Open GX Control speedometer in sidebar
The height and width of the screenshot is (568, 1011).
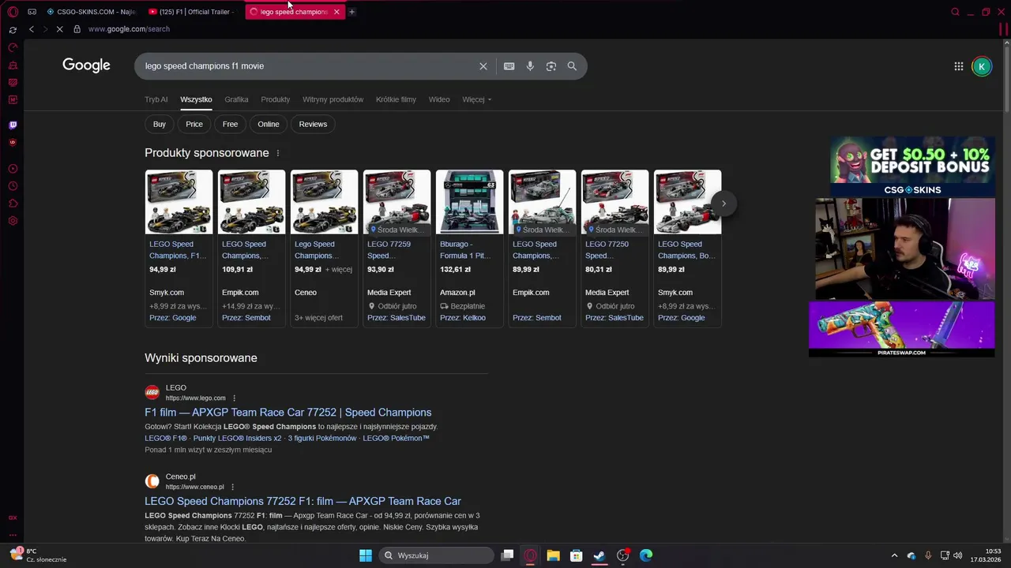[x=13, y=47]
